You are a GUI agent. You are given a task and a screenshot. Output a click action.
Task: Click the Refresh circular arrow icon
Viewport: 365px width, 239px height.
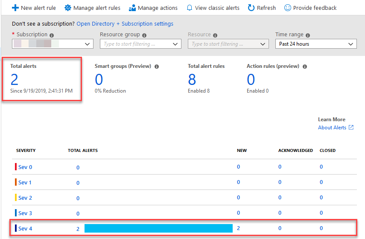[251, 8]
